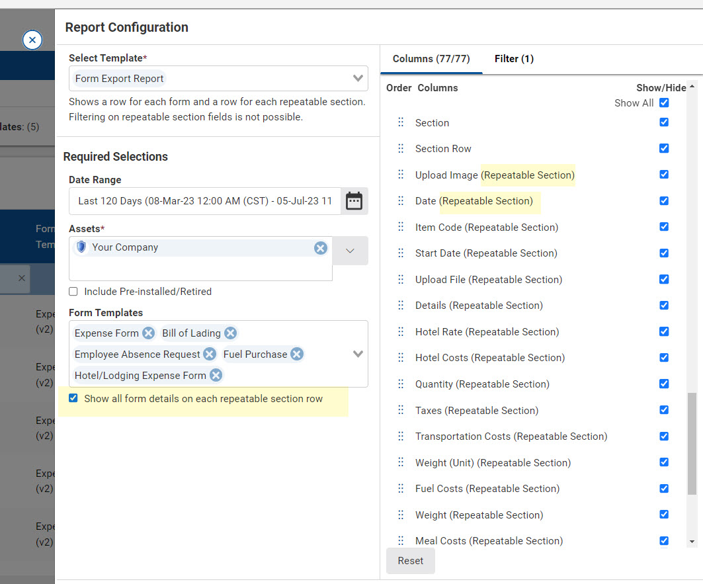Click the columns list scrollbar thumb
This screenshot has height=584, width=703.
coord(692,444)
